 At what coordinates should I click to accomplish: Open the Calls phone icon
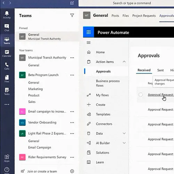point(7,66)
